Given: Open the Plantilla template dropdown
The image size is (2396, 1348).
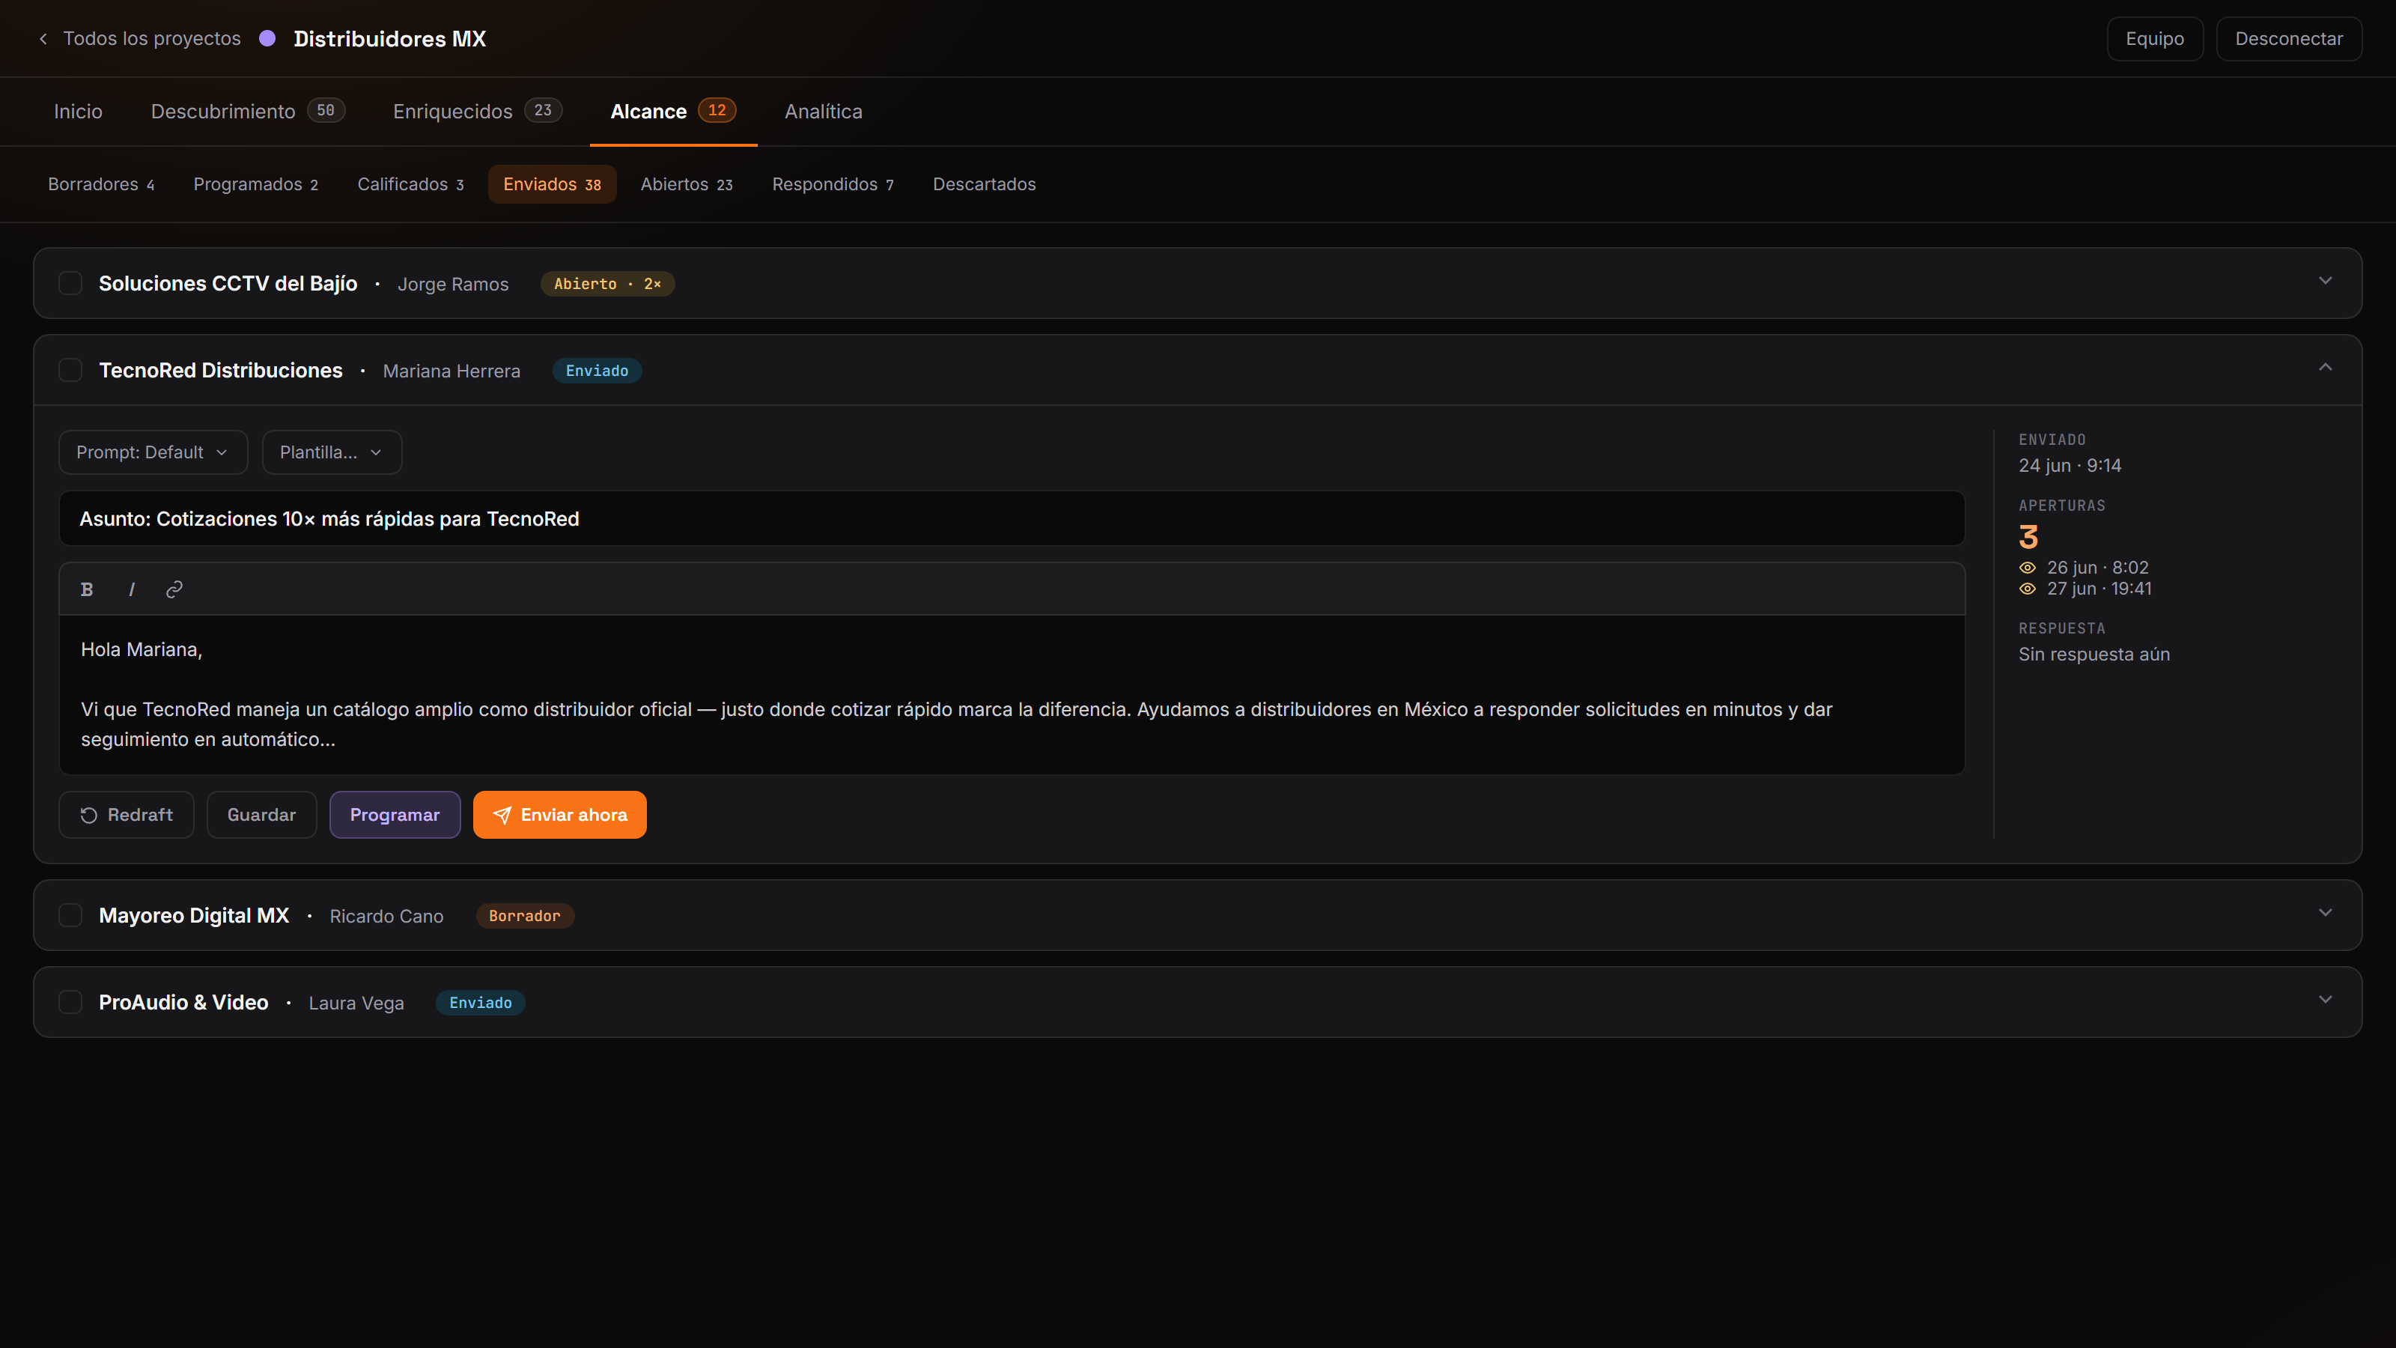Looking at the screenshot, I should tap(332, 452).
